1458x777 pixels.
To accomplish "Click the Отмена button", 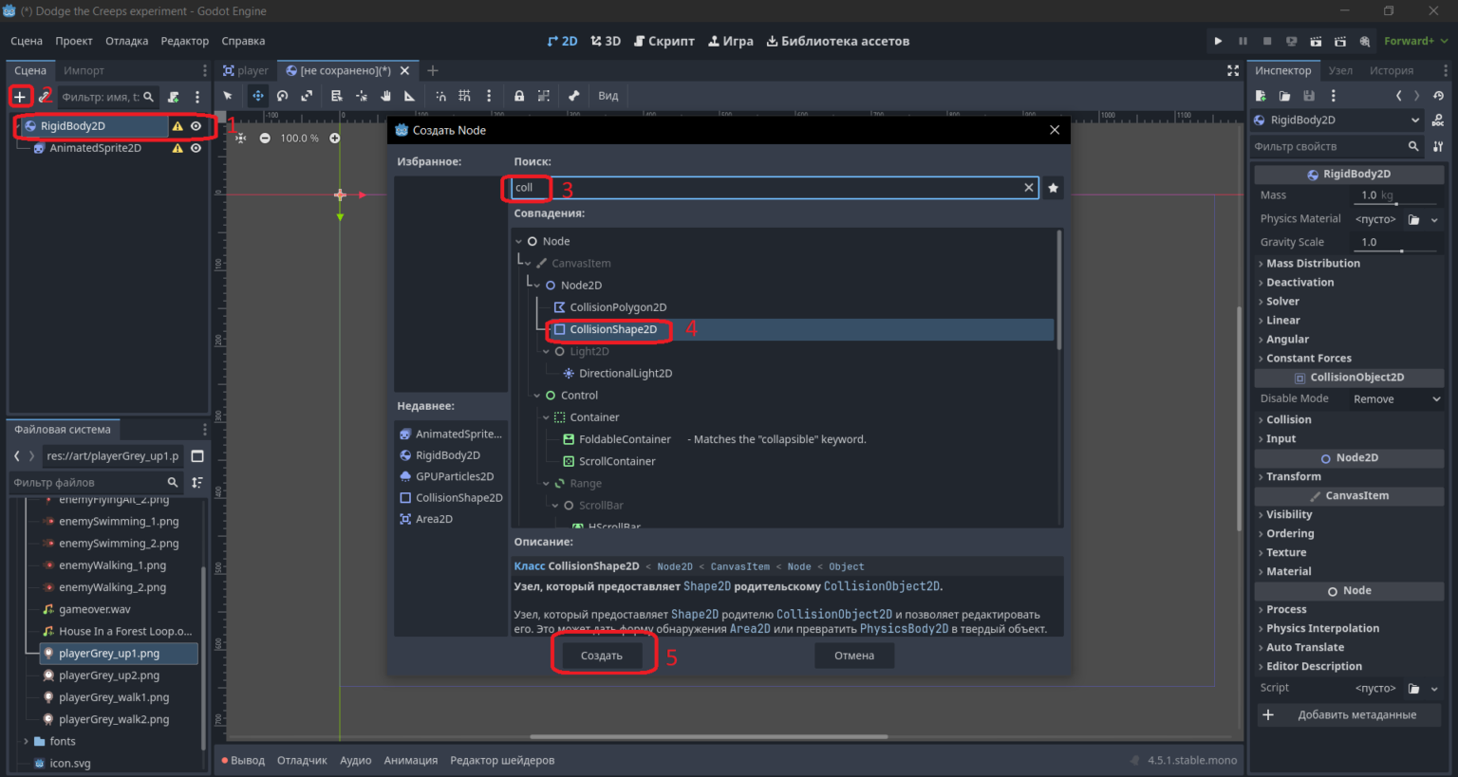I will (854, 656).
